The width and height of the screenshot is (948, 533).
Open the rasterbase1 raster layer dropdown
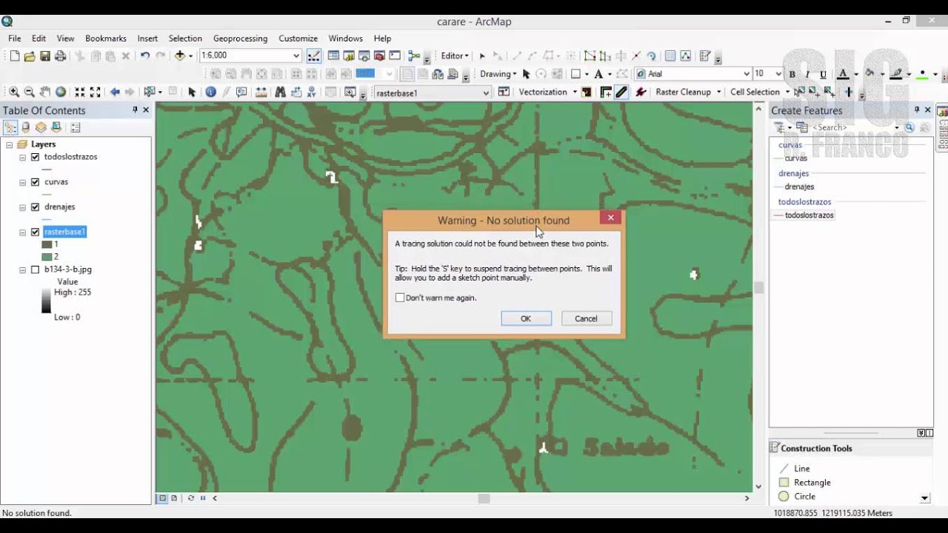486,93
